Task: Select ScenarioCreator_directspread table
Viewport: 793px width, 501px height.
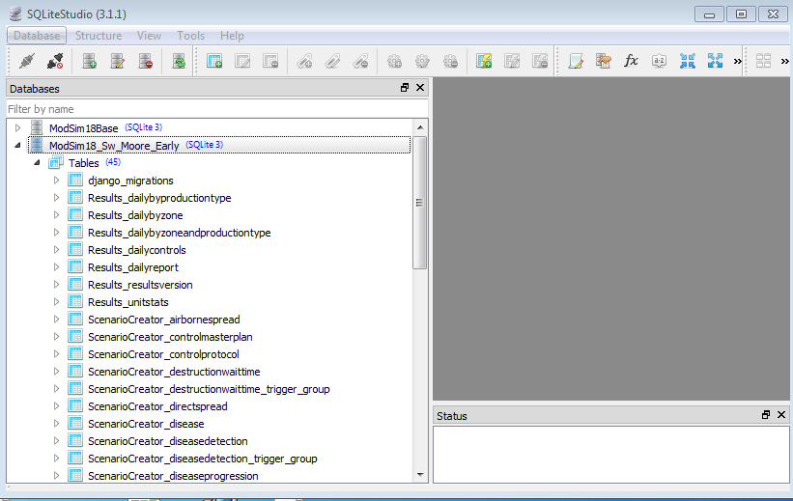Action: tap(157, 406)
